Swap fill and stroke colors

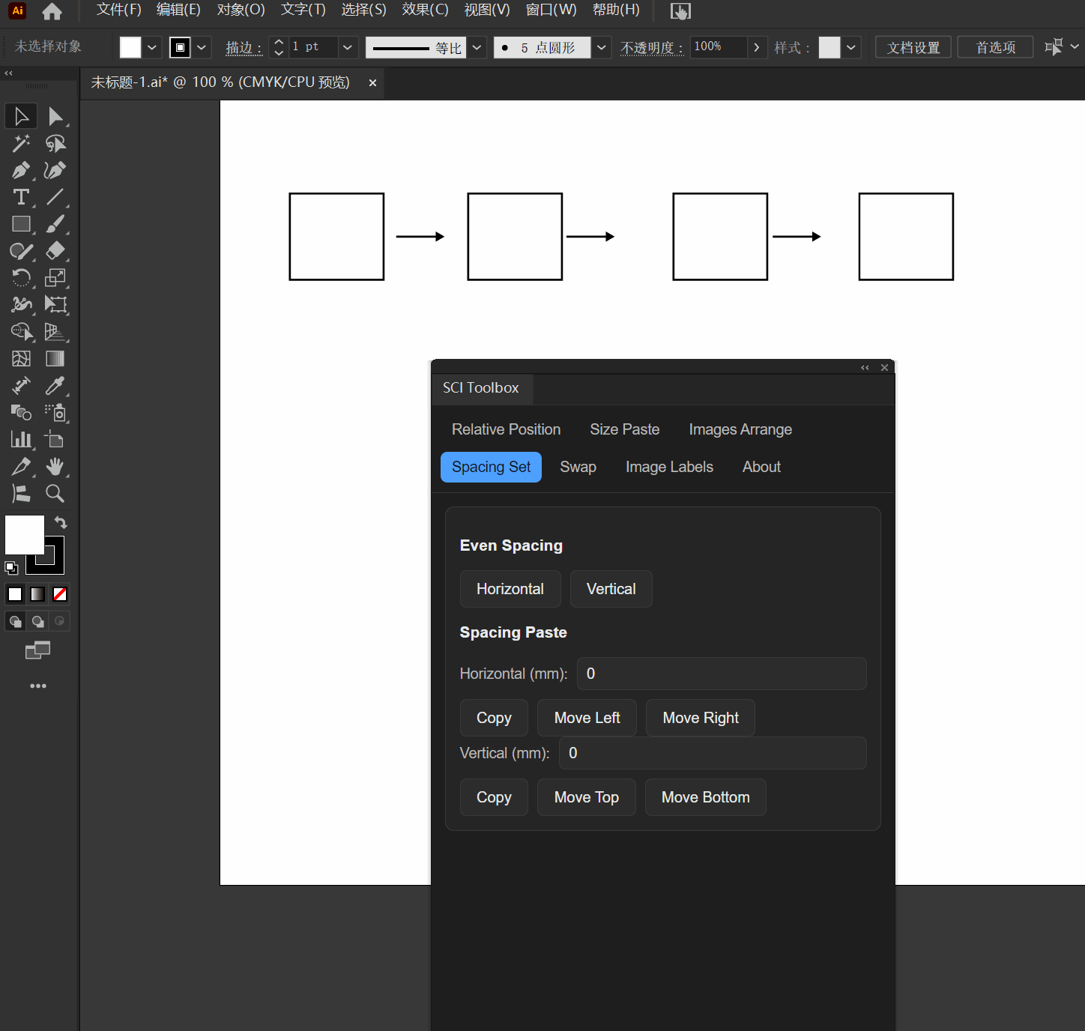pyautogui.click(x=61, y=522)
